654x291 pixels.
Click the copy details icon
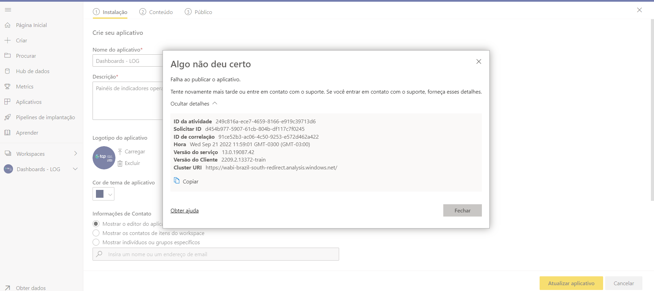(x=177, y=181)
